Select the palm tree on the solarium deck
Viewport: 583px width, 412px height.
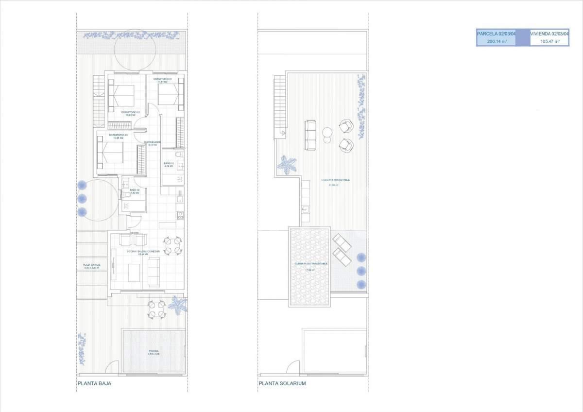click(x=287, y=164)
